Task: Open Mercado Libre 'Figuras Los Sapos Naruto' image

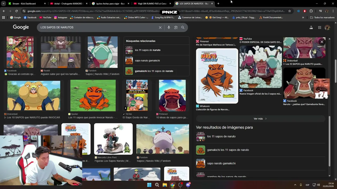Action: [x=113, y=139]
